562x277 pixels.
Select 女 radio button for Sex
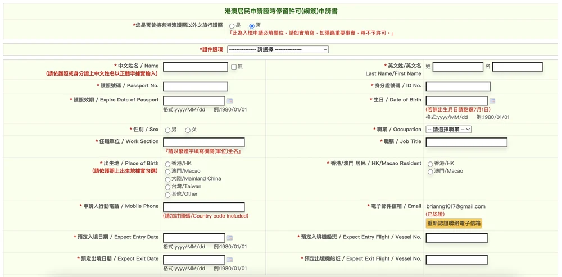(188, 130)
